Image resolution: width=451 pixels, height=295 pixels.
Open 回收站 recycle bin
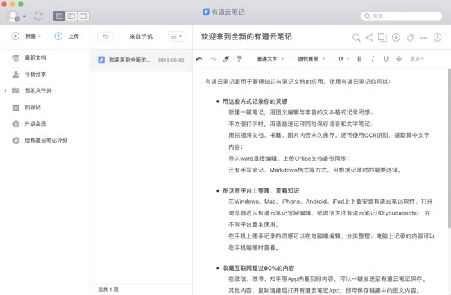tap(32, 107)
